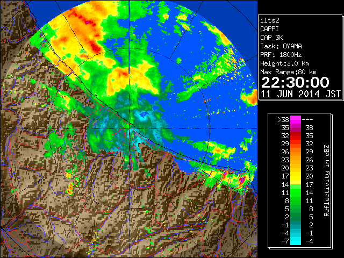344x258 pixels.
Task: Click the 'ilts2' label in info box
Action: [x=270, y=20]
